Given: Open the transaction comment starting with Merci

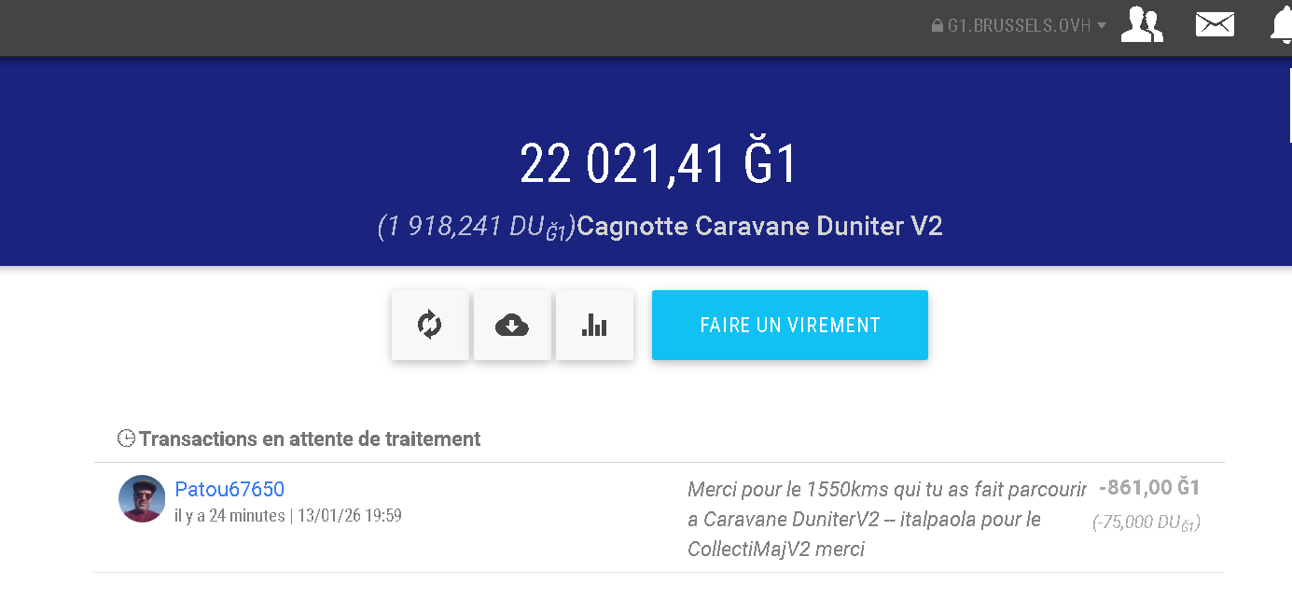Looking at the screenshot, I should (886, 519).
